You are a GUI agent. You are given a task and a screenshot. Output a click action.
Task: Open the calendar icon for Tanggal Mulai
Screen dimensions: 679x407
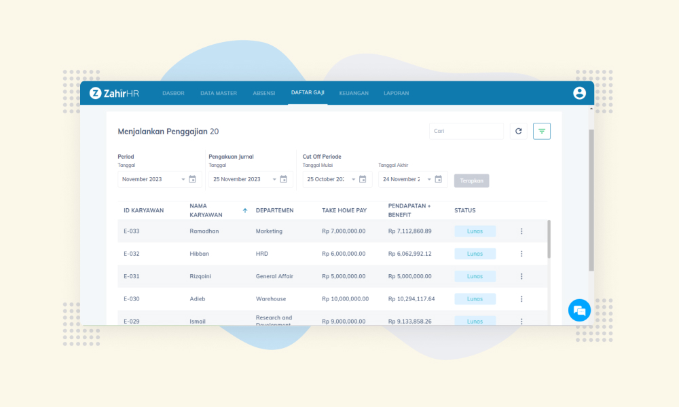pyautogui.click(x=363, y=179)
